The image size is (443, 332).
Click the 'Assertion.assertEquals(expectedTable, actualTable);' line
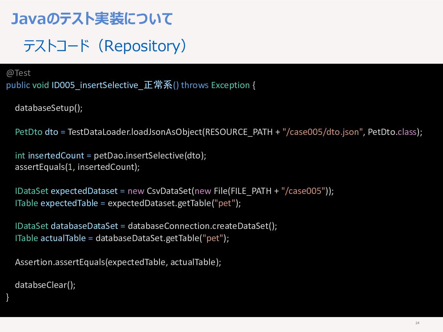coord(118,262)
